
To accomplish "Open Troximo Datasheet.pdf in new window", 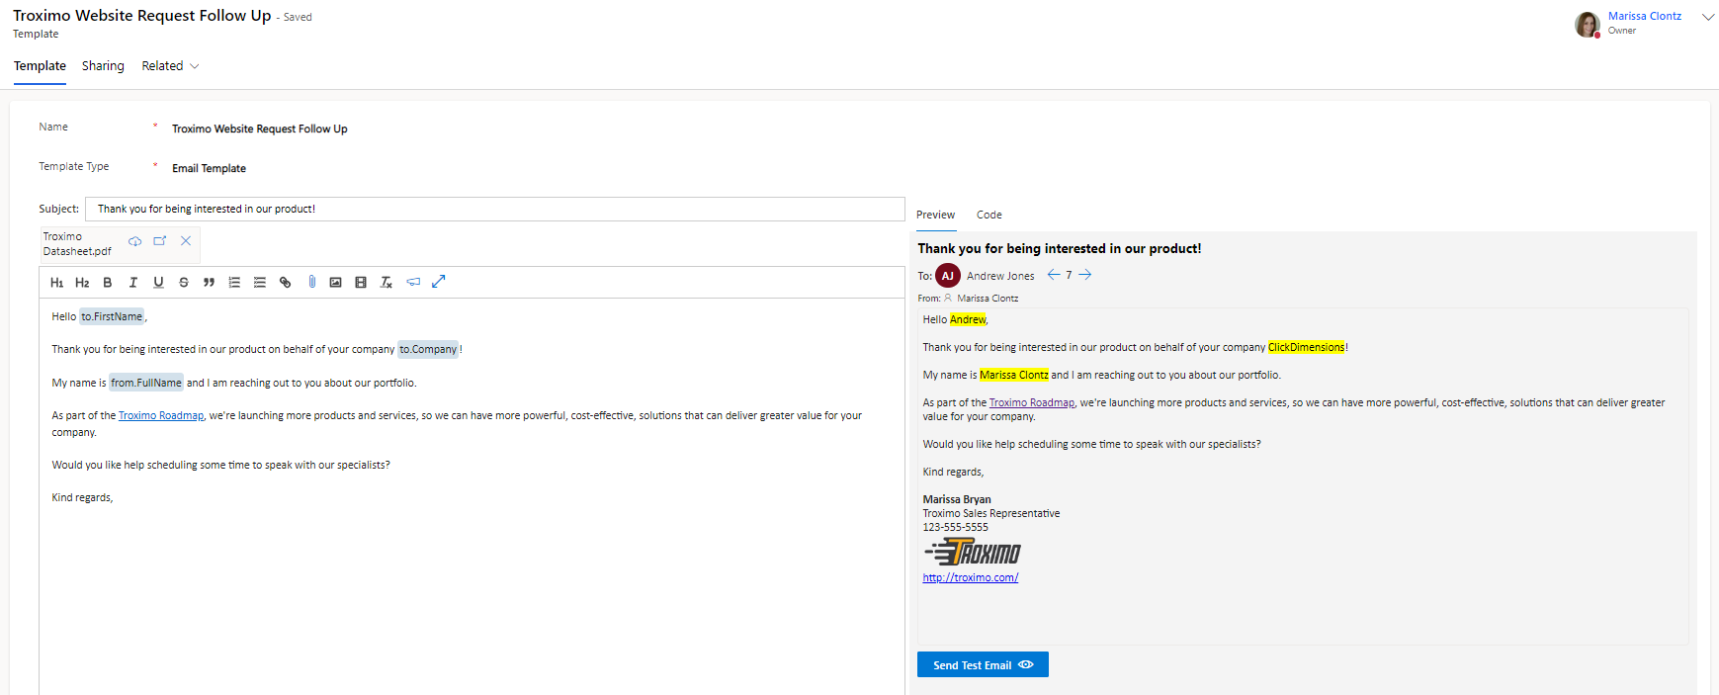I will point(160,240).
